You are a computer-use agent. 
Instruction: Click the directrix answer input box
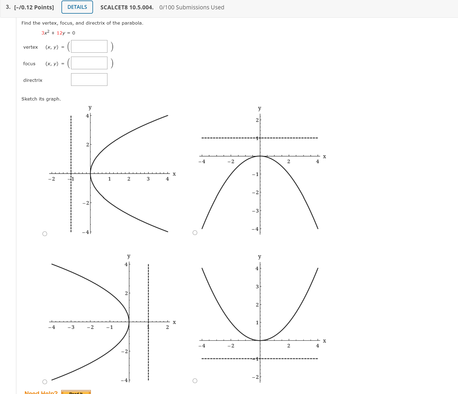(x=89, y=80)
